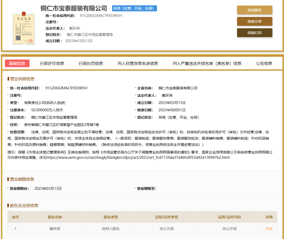This screenshot has height=239, width=284.
Task: Click the 统一社会信用代码 value in license info section
Action: [66, 88]
